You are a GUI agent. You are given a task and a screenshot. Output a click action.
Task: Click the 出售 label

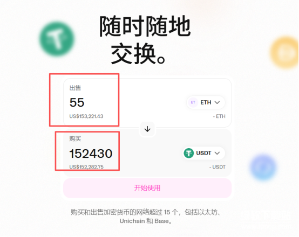(x=75, y=88)
